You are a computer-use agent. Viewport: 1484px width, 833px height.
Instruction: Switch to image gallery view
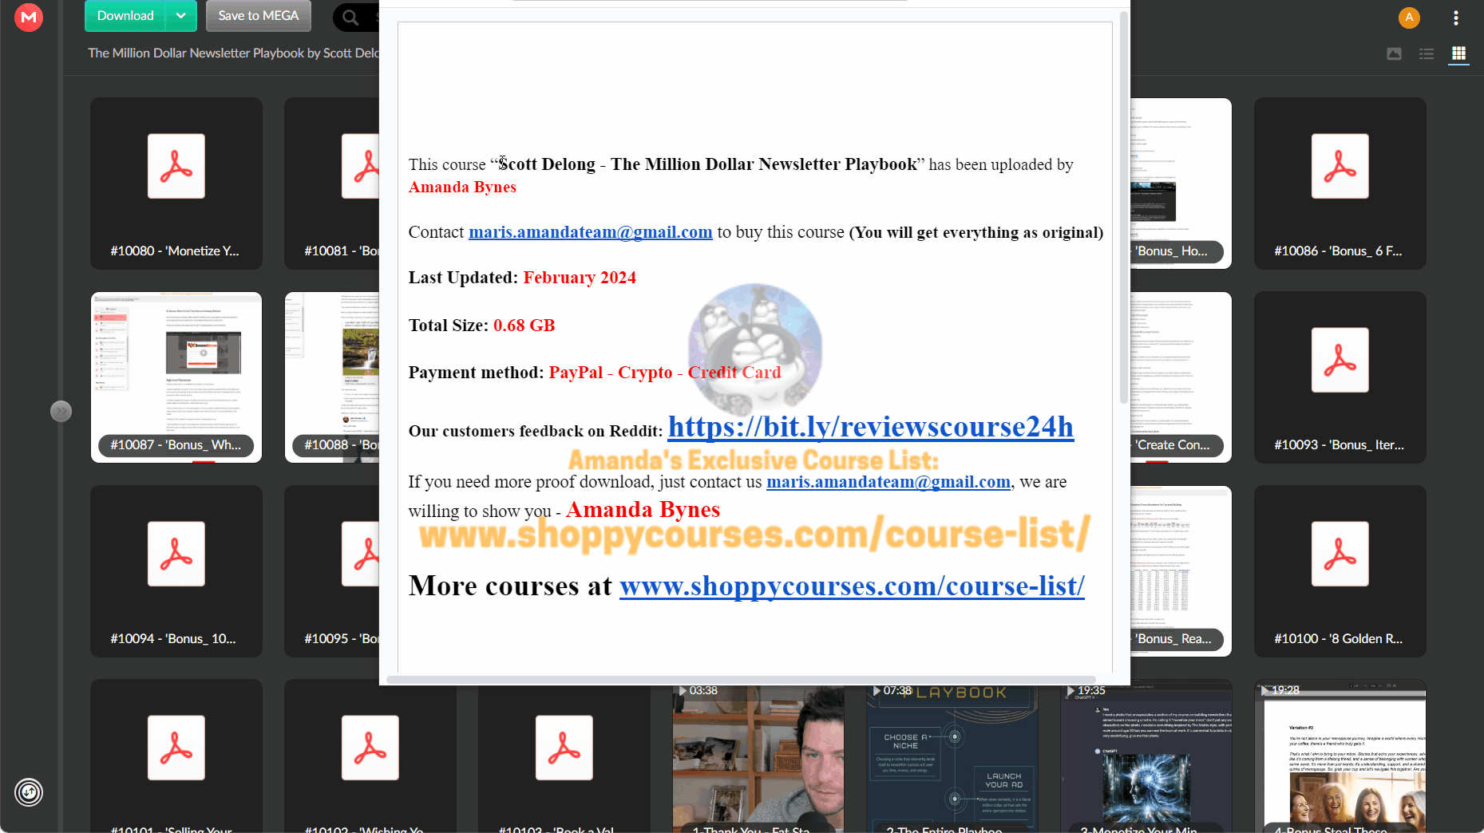point(1394,53)
